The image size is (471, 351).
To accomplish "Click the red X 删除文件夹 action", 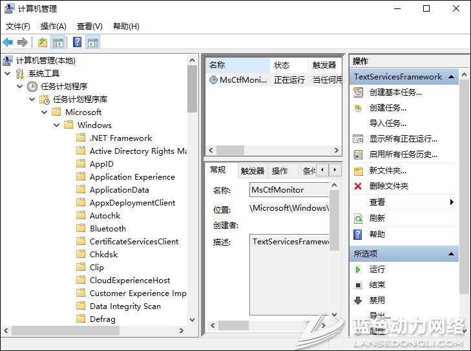I will [x=388, y=186].
